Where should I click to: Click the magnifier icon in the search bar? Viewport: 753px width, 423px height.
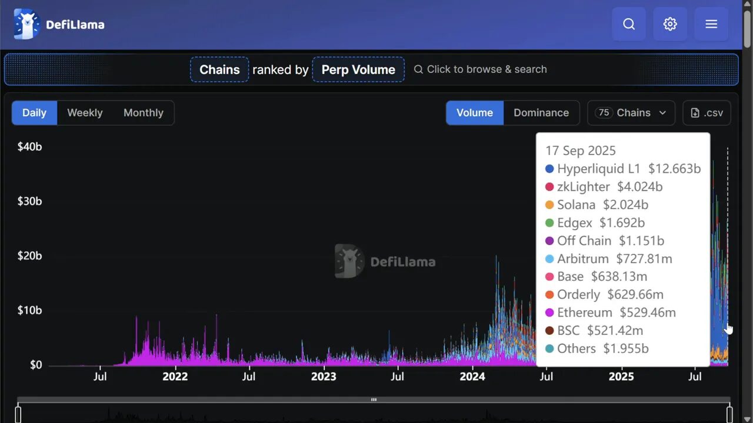[418, 69]
